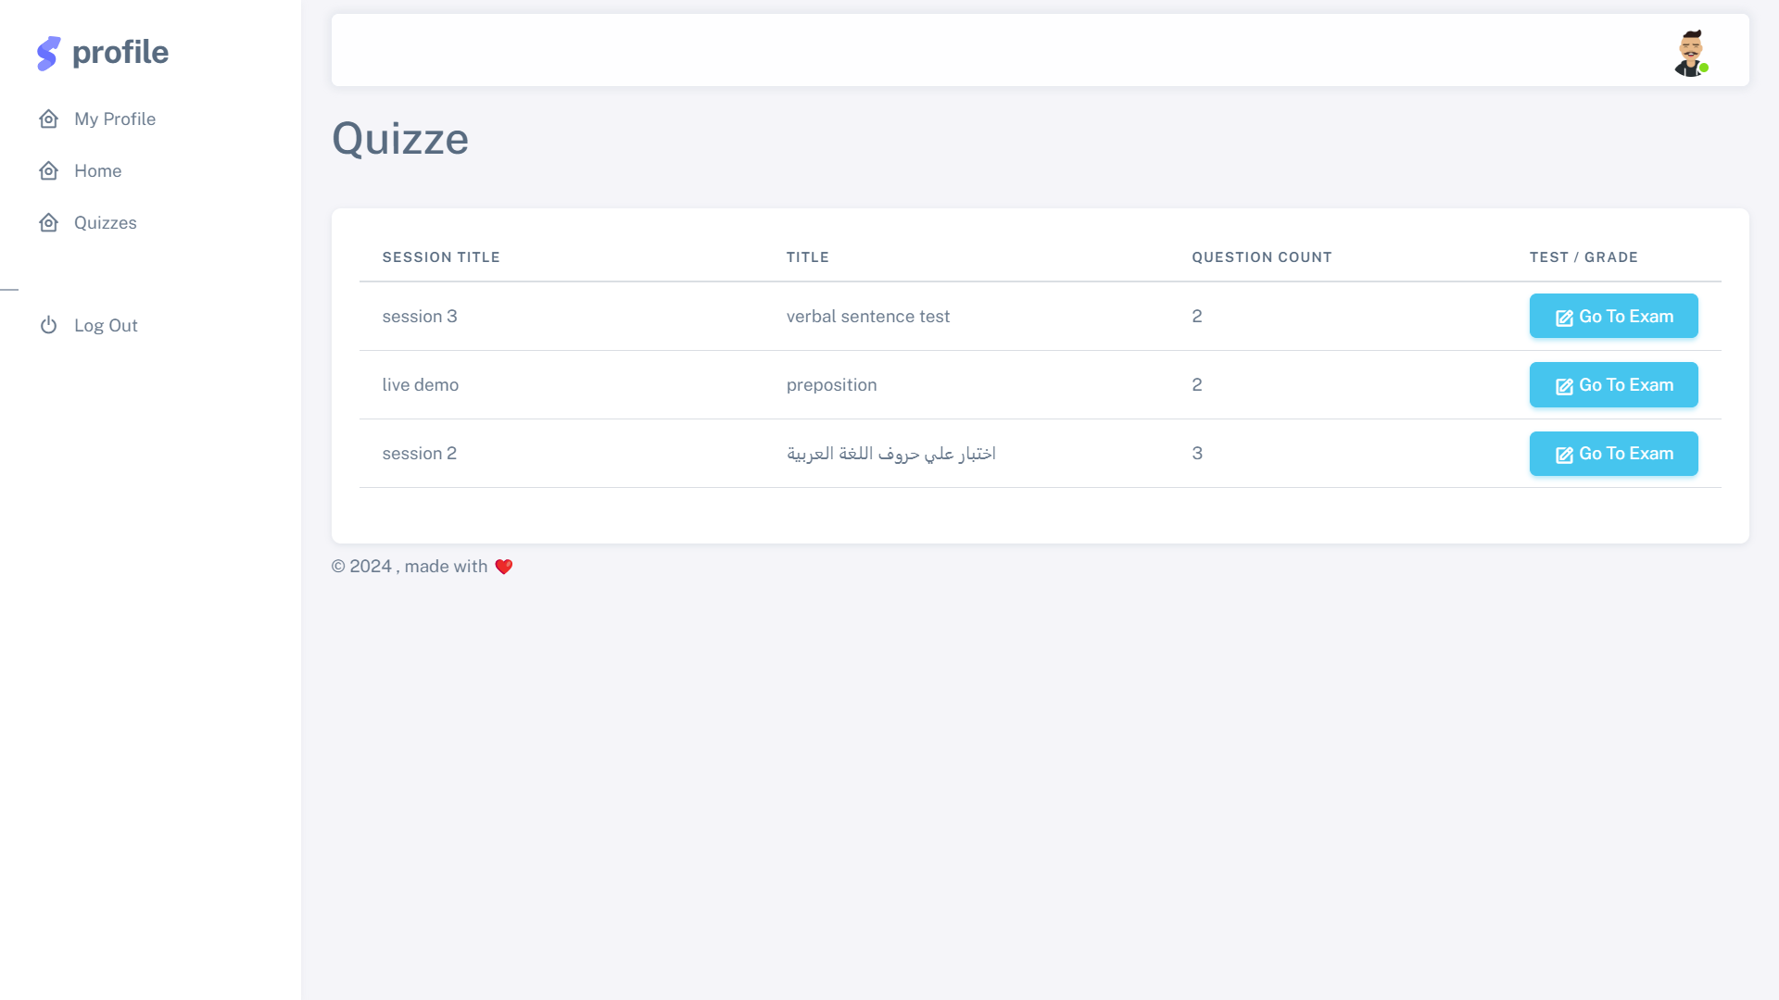This screenshot has width=1779, height=1000.
Task: Click the house icon beside My Profile
Action: click(49, 119)
